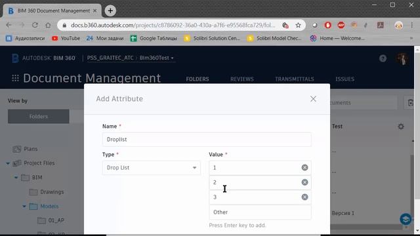Open the column settings gear icon
This screenshot has height=236, width=420.
pyautogui.click(x=401, y=127)
